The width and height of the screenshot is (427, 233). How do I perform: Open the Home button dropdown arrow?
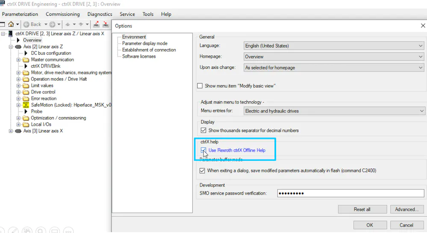coord(18,24)
